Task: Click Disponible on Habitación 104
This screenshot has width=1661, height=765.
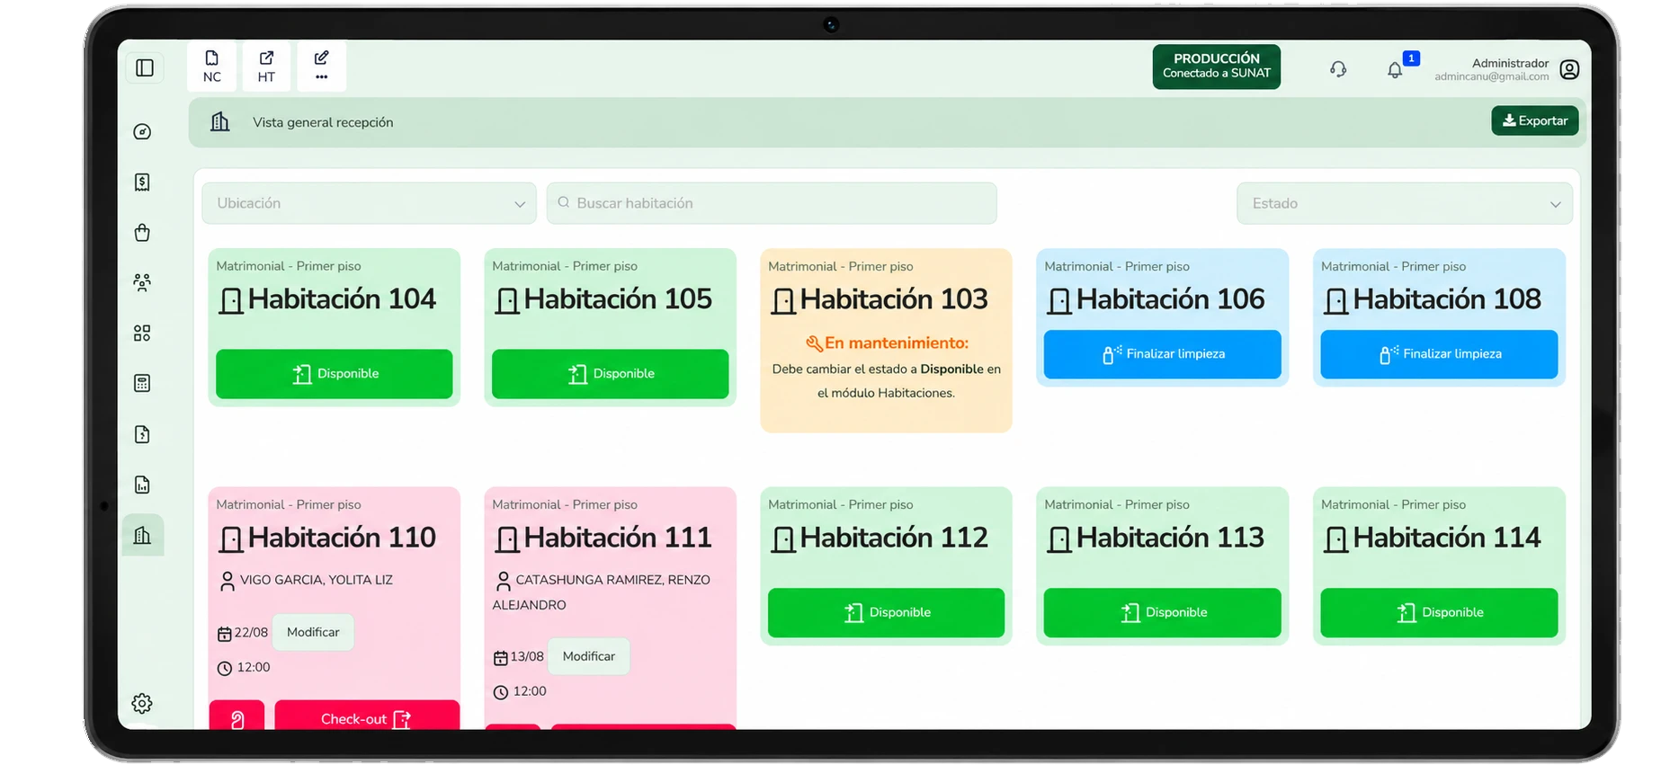Action: tap(334, 374)
